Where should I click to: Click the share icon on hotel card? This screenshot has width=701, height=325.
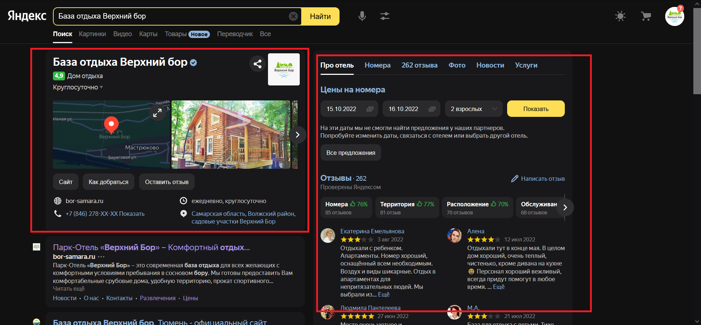[257, 64]
